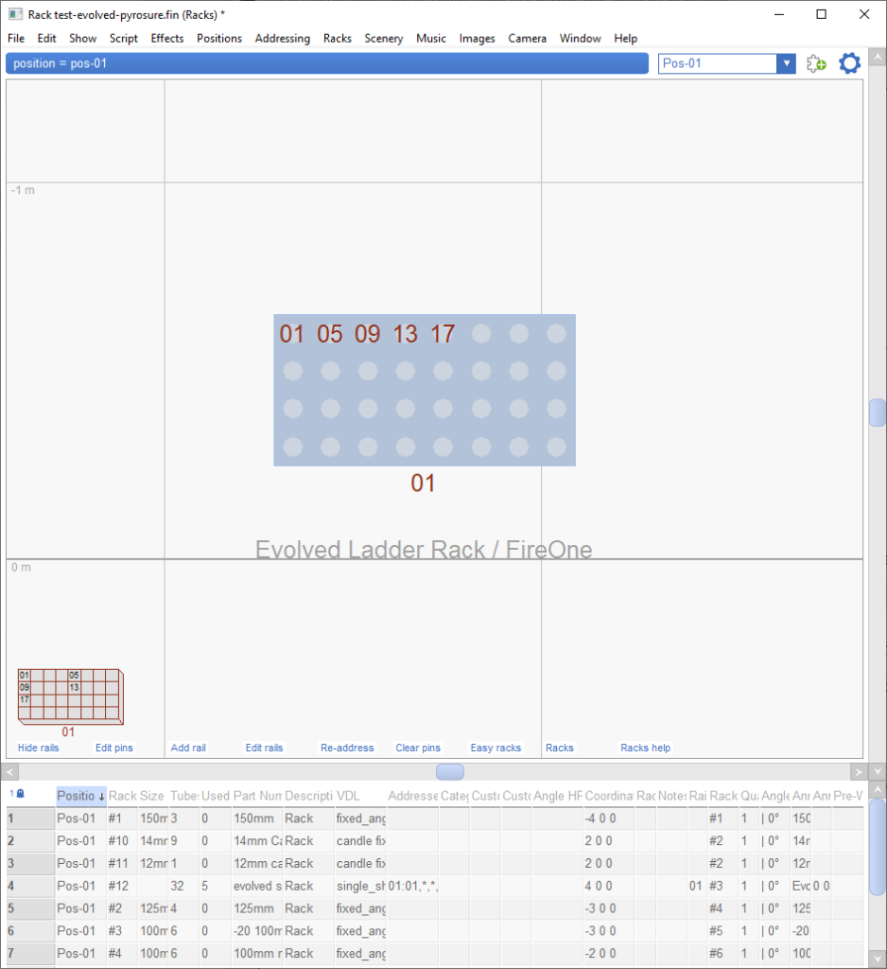Screen dimensions: 887x969
Task: Select pin 09 in the rack
Action: (367, 334)
